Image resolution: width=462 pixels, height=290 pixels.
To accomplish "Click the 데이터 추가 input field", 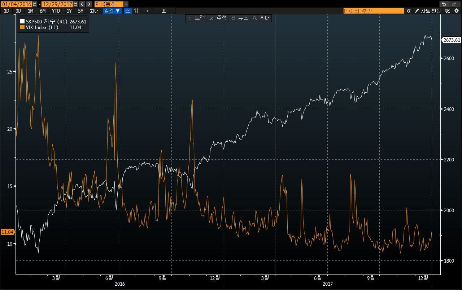I will [x=374, y=11].
